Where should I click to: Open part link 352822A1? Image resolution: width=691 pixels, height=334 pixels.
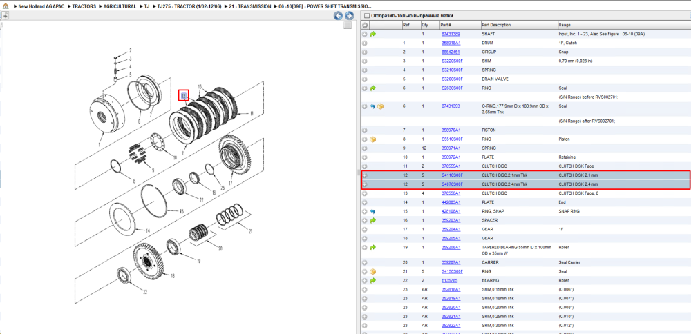(x=451, y=325)
